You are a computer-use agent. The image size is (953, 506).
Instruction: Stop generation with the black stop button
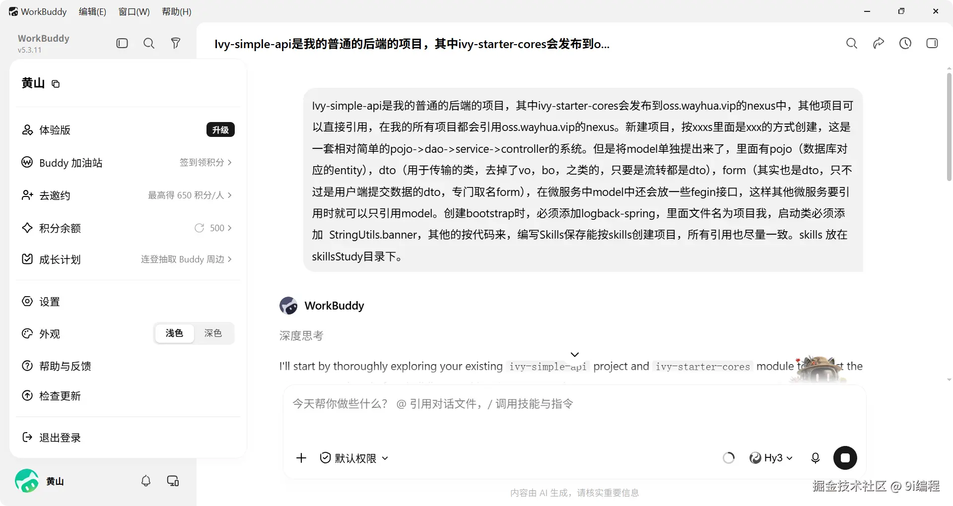(x=845, y=458)
